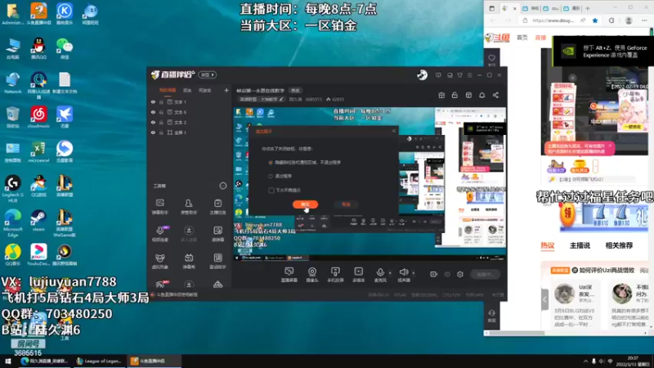Hide the 文本 6 source via its eye icon
The width and height of the screenshot is (654, 368).
(153, 112)
